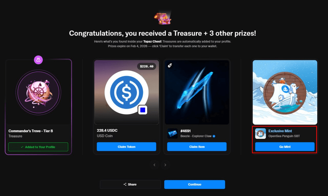The image size is (328, 196).
Task: Click the Go Mint button
Action: pyautogui.click(x=285, y=147)
